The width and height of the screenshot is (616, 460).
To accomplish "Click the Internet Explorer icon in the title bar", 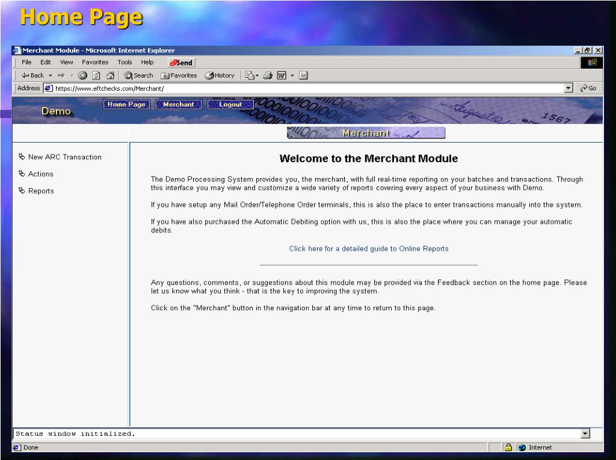I will 17,51.
